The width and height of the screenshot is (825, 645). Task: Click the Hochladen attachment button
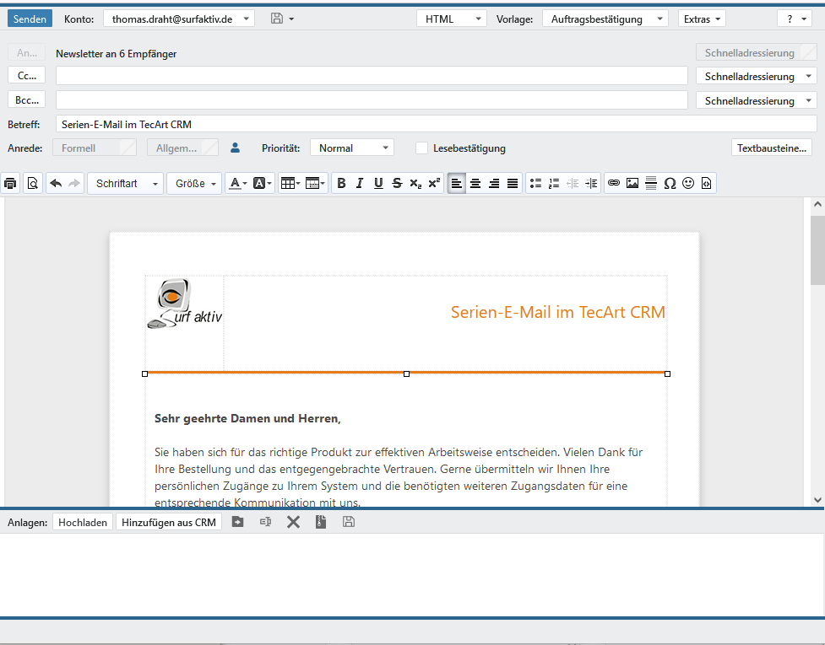[x=83, y=522]
